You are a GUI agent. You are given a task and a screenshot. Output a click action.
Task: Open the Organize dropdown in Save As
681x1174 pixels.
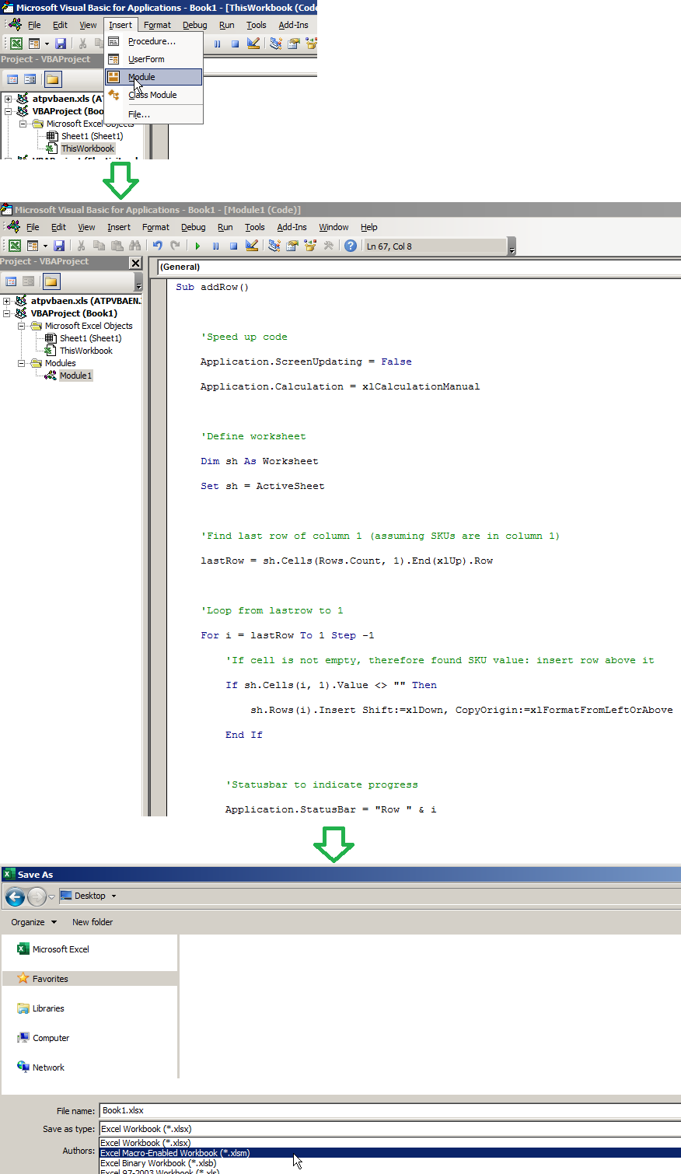33,922
